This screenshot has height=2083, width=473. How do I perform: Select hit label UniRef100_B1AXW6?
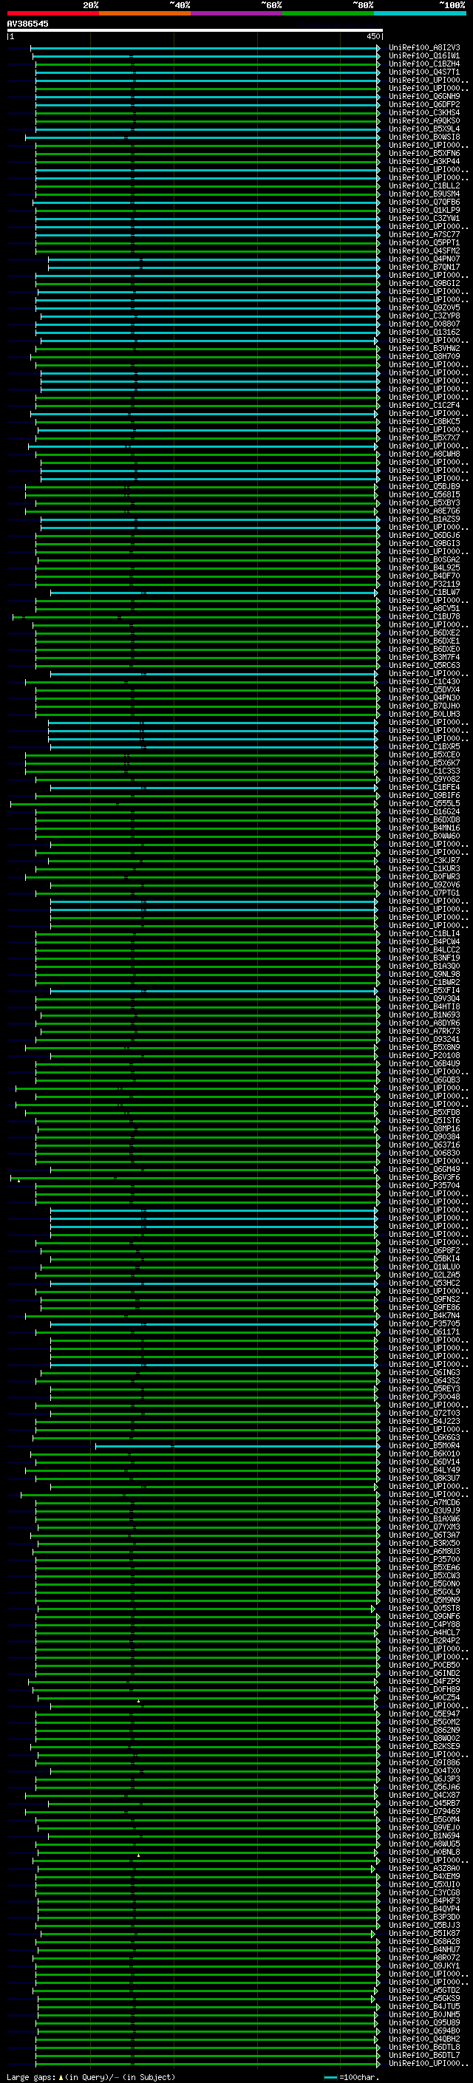click(x=424, y=1518)
